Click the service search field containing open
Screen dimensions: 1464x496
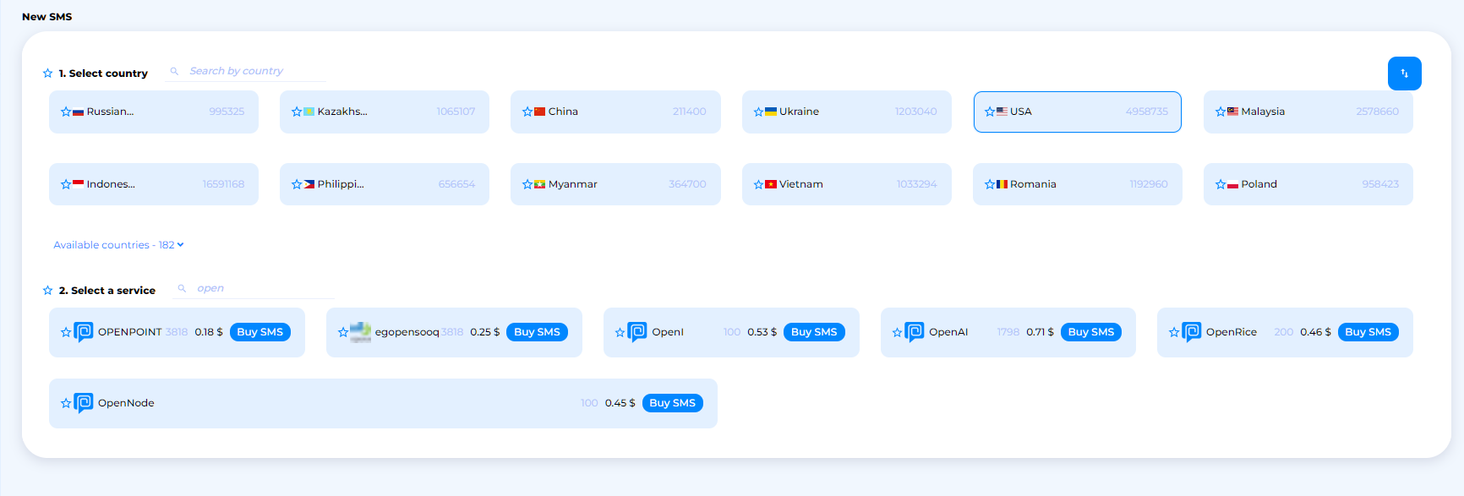point(262,289)
